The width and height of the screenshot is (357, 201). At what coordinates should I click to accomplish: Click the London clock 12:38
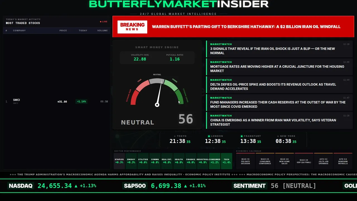(213, 141)
